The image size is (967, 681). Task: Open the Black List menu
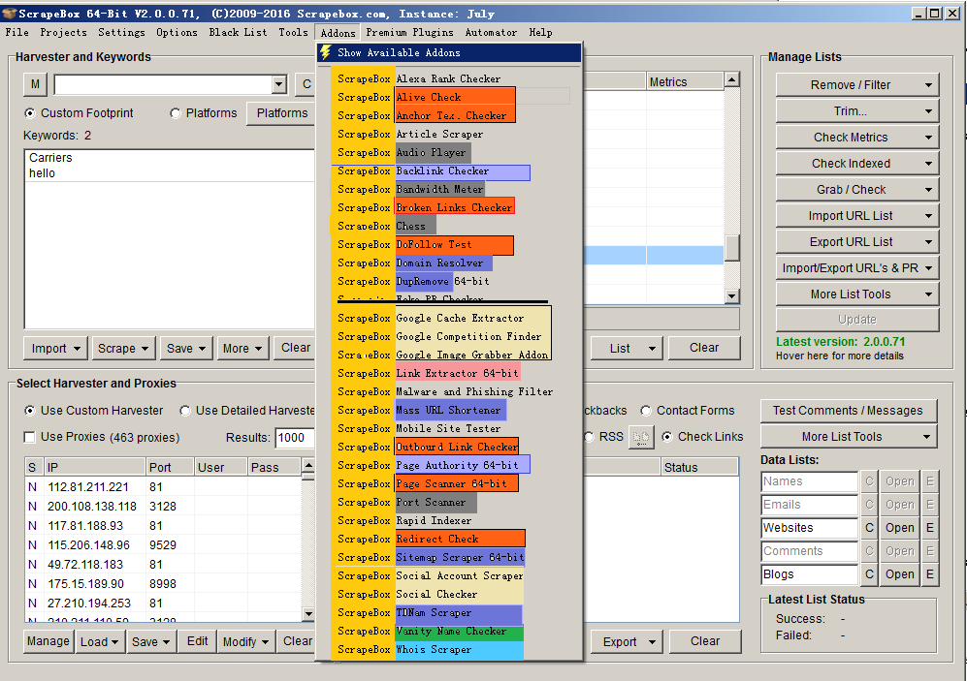point(238,33)
